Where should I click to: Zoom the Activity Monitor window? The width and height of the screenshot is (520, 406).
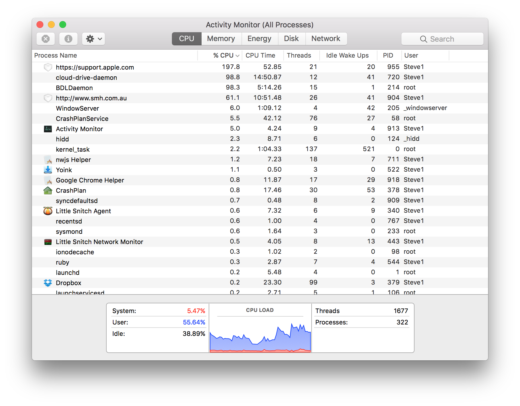click(63, 25)
